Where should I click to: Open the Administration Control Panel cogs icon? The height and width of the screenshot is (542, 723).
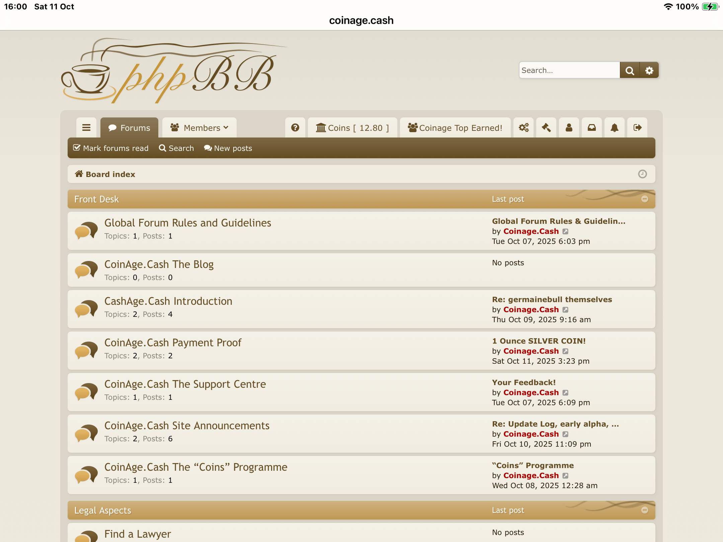click(524, 127)
